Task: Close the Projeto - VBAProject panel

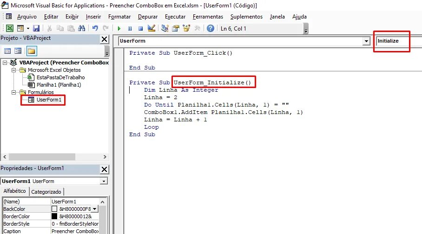Action: tap(104, 39)
